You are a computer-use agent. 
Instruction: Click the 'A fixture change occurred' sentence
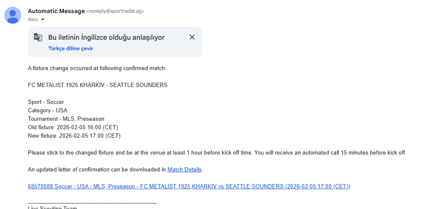(x=97, y=68)
